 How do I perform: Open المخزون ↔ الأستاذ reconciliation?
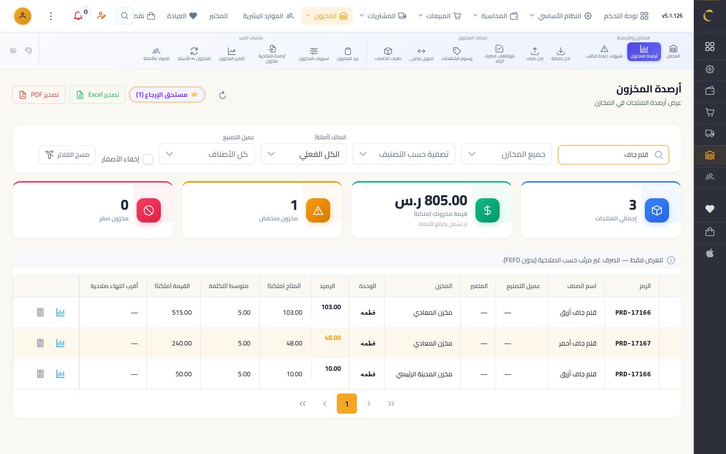click(x=194, y=53)
